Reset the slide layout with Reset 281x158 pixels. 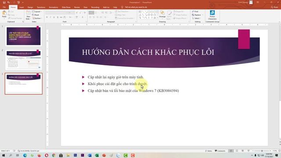coord(36,15)
